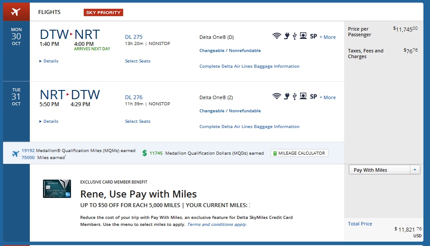Open flight number DL 276 link
Viewport: 430px width, 246px height.
pyautogui.click(x=134, y=97)
